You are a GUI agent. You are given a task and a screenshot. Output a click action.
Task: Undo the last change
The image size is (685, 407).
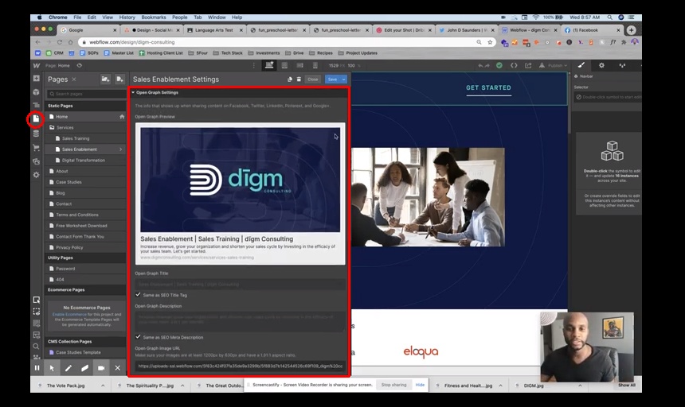[x=480, y=65]
